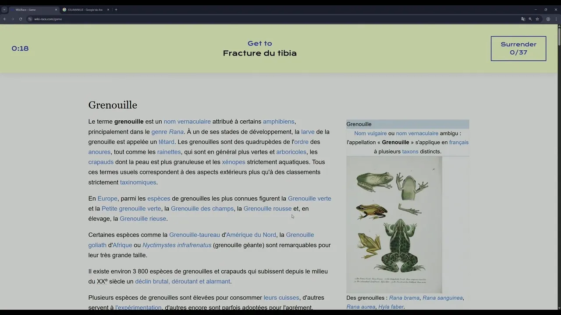Click the 'Grenouille des champs' link
The image size is (561, 315).
point(202,209)
